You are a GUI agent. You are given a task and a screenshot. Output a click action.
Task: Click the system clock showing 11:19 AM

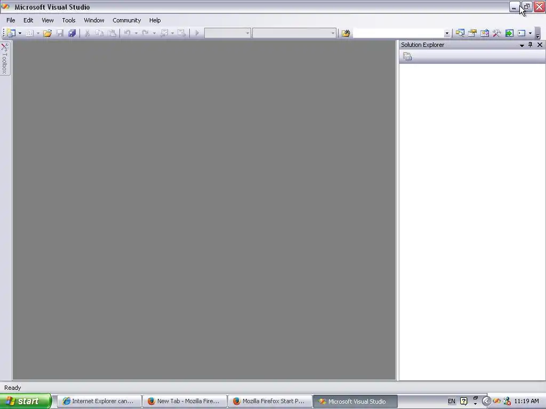[x=526, y=402]
